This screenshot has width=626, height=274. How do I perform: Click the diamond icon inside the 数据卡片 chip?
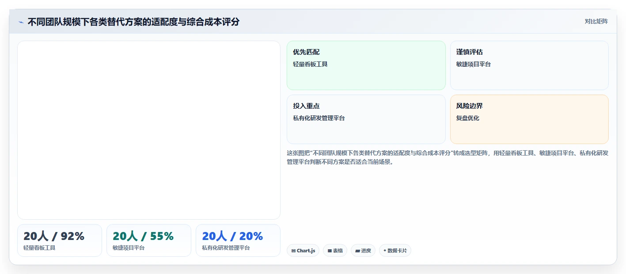click(x=385, y=251)
